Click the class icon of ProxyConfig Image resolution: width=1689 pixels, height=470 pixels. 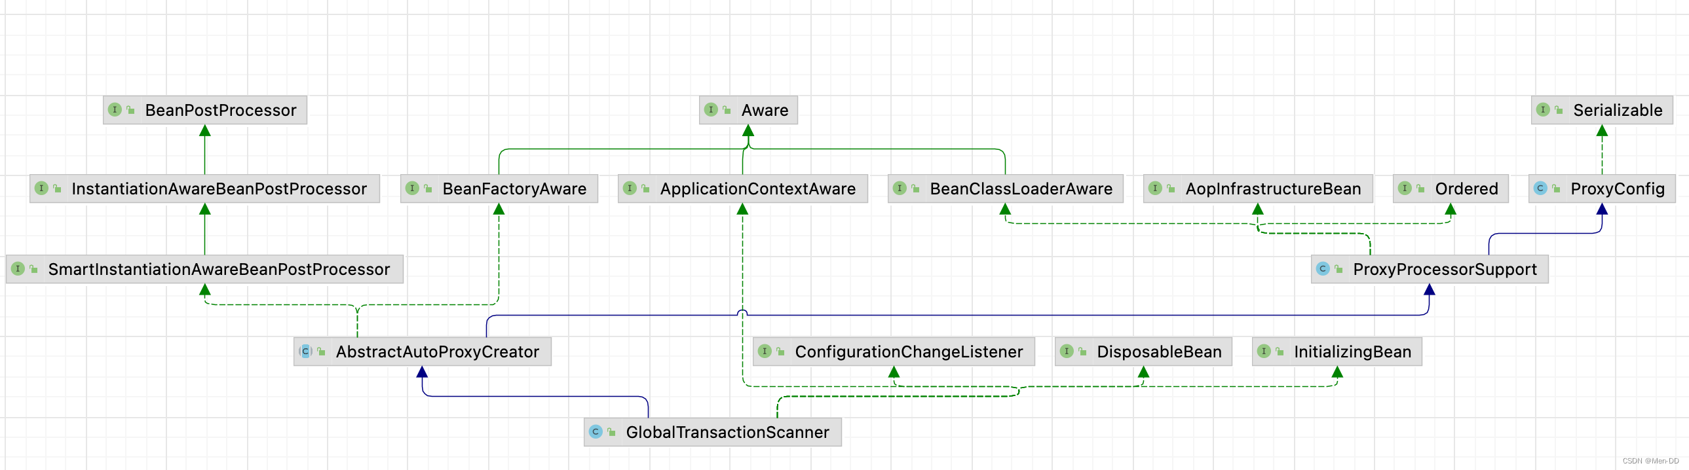coord(1540,188)
